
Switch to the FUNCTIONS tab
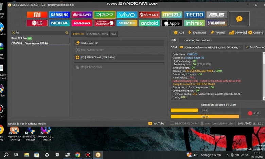point(93,34)
